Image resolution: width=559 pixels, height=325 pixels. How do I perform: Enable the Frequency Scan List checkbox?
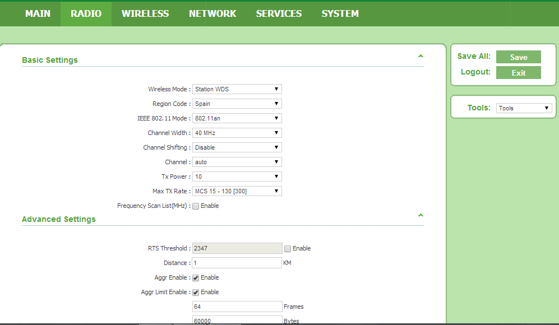pyautogui.click(x=195, y=206)
